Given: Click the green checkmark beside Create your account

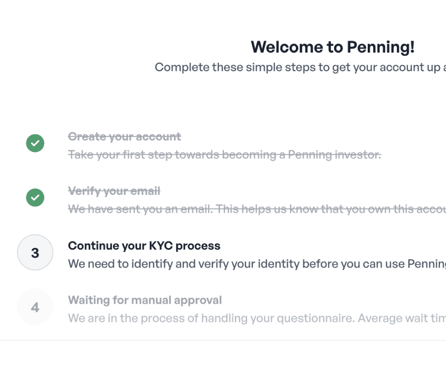Looking at the screenshot, I should [x=35, y=143].
